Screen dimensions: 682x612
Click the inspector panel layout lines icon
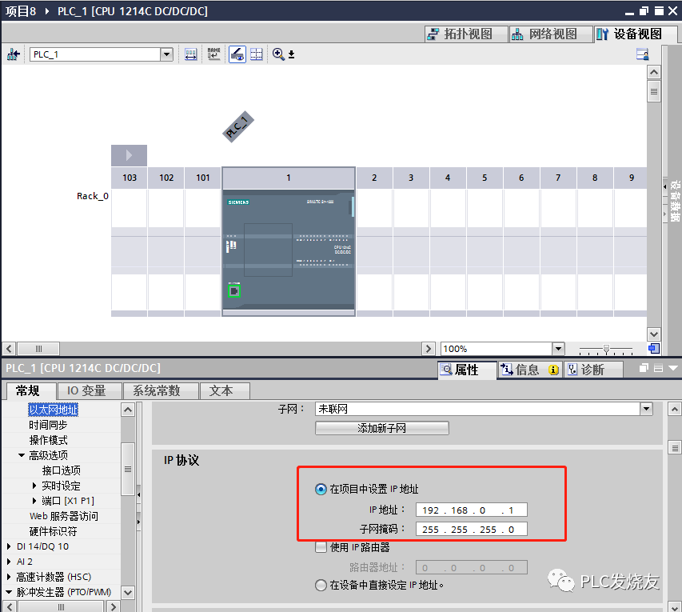click(x=659, y=368)
